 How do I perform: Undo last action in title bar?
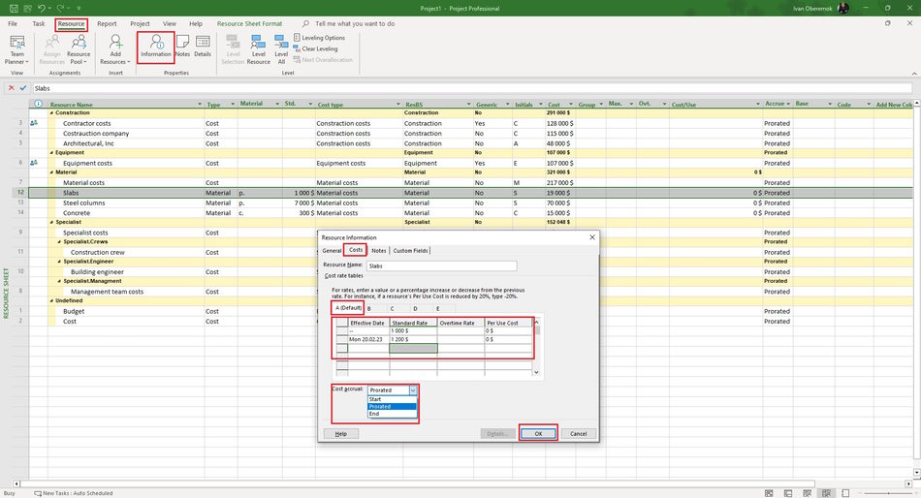(42, 8)
